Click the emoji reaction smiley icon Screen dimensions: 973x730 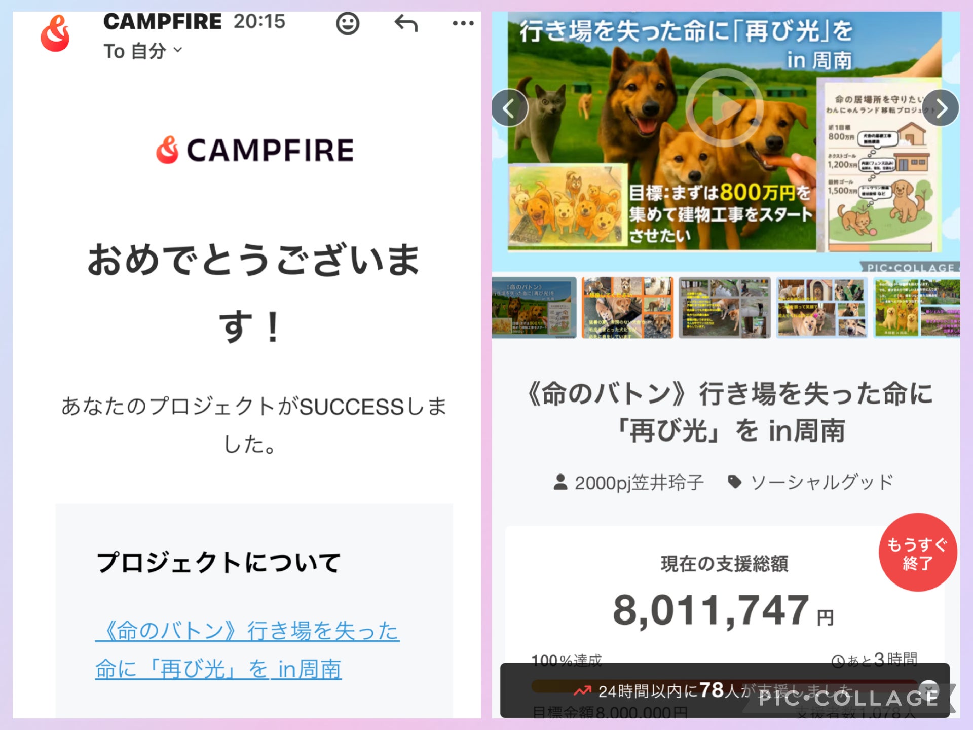(348, 23)
